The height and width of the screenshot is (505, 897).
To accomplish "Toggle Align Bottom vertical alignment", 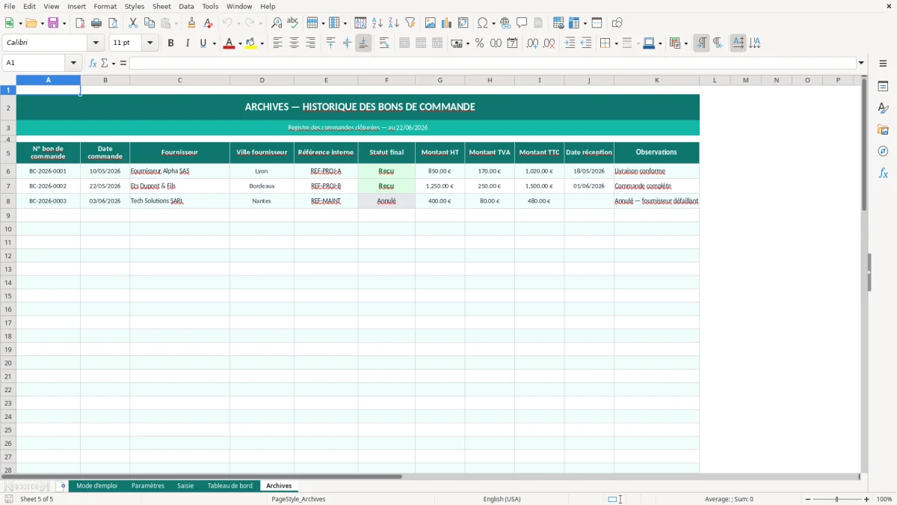I will (x=363, y=43).
